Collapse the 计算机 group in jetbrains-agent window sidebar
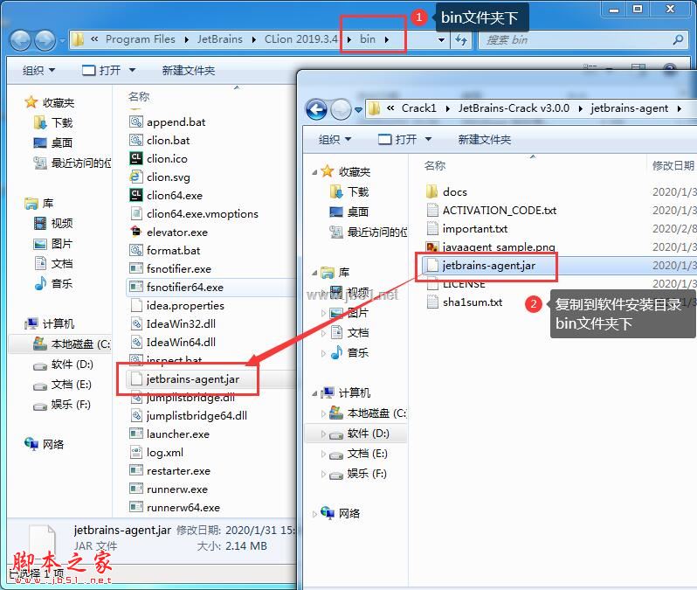Image resolution: width=697 pixels, height=590 pixels. click(x=314, y=393)
